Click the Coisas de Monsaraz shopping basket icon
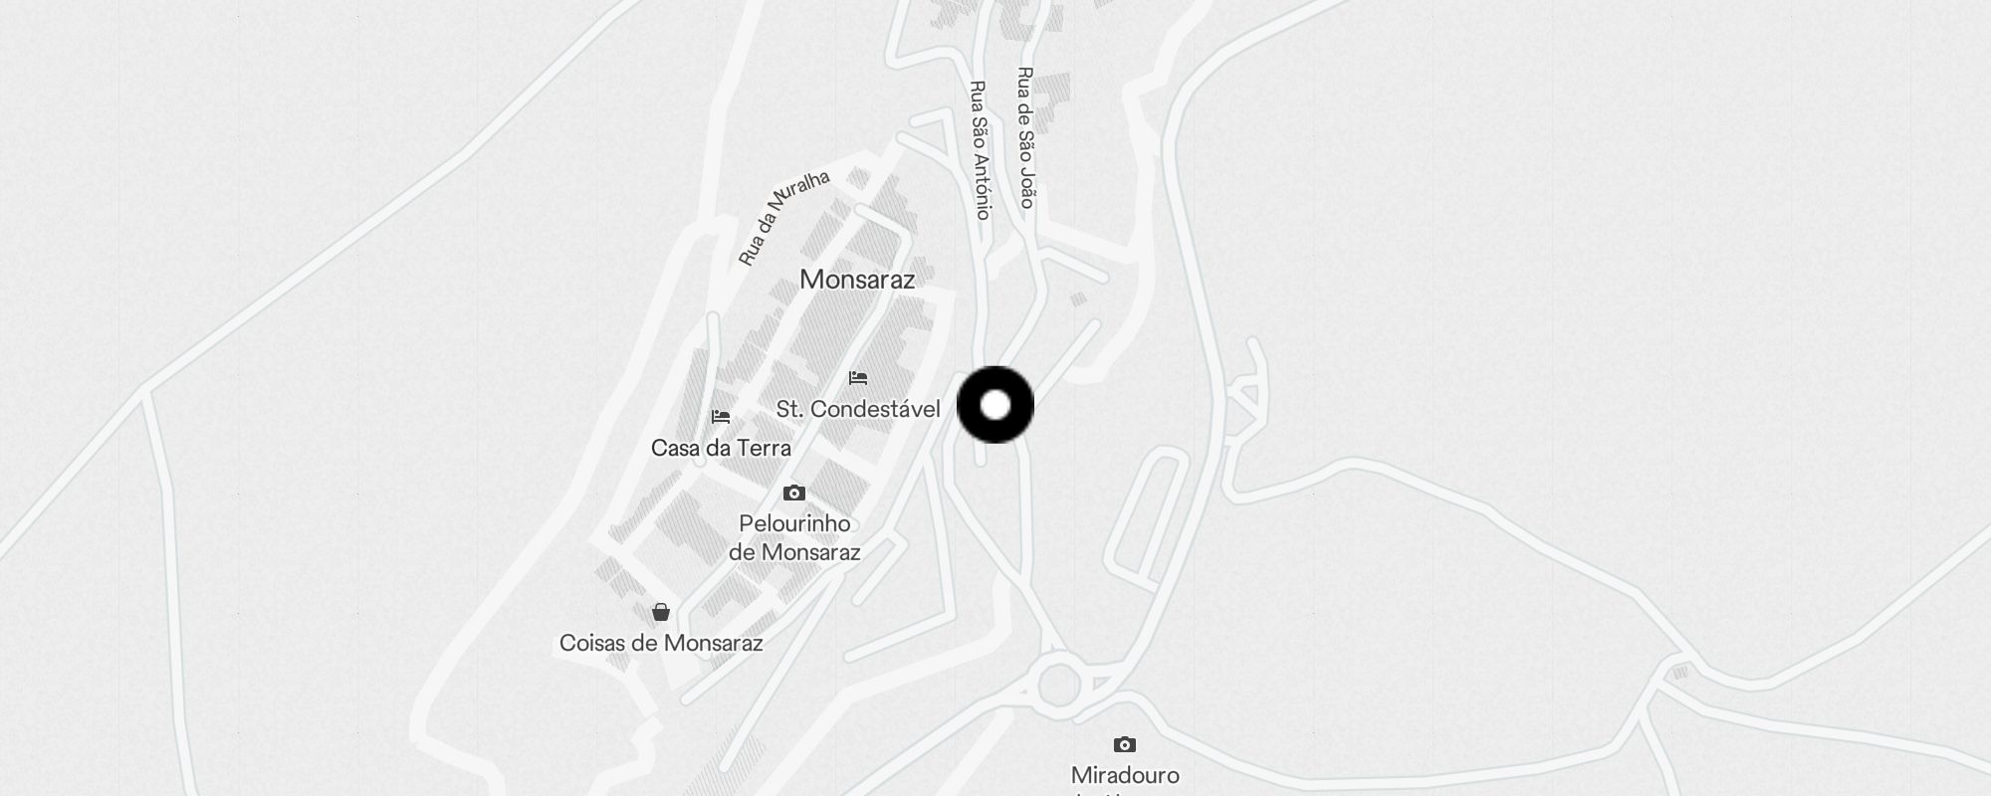The image size is (1991, 796). click(x=661, y=611)
